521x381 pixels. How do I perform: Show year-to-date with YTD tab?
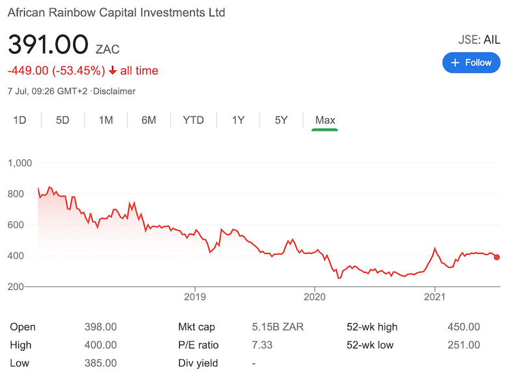click(x=193, y=120)
